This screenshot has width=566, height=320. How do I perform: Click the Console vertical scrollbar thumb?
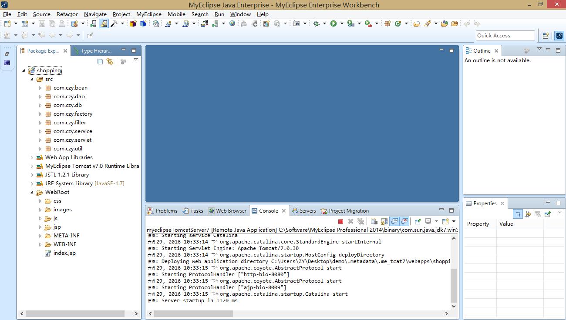tap(454, 285)
